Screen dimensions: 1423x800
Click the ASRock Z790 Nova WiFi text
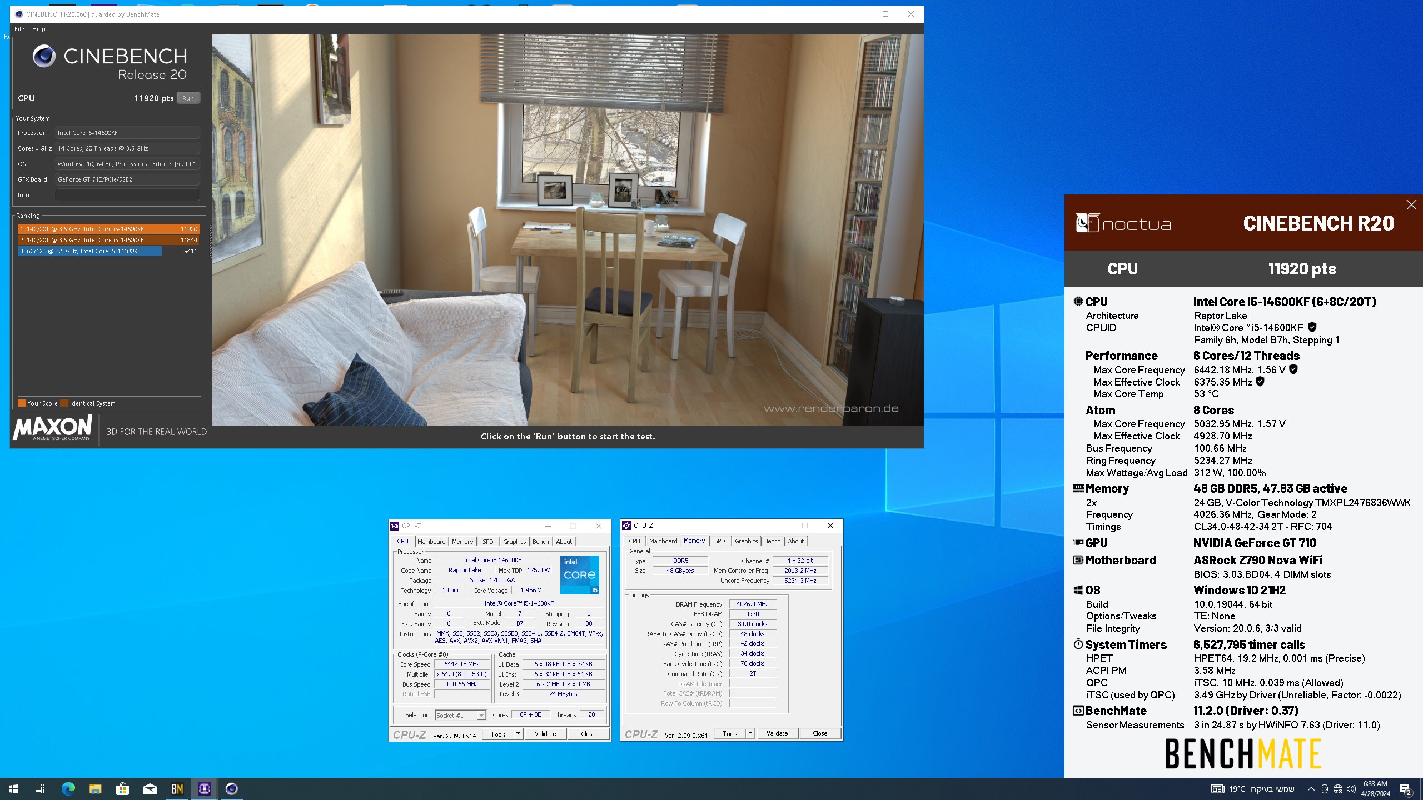pyautogui.click(x=1258, y=560)
